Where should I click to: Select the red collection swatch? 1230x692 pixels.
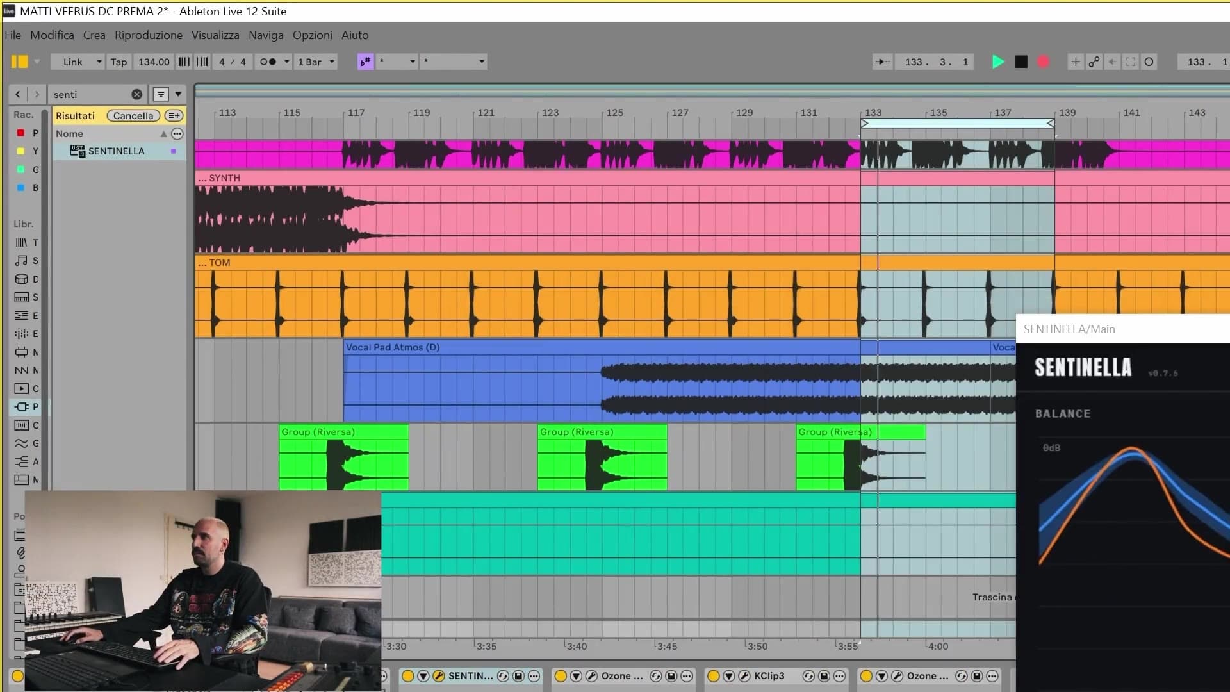tap(20, 133)
